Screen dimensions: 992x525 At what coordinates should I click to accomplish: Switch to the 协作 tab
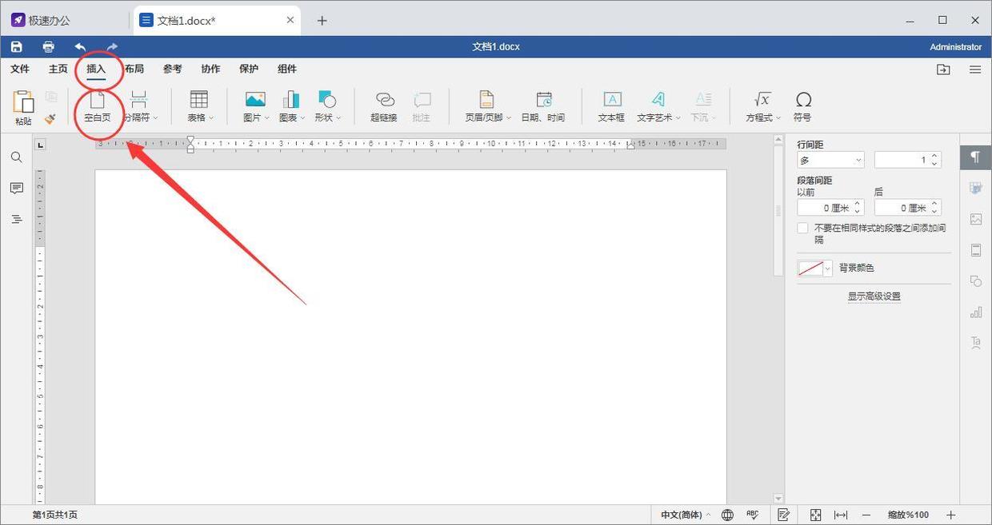click(210, 70)
